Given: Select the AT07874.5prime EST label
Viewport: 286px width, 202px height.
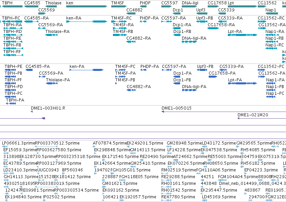Looking at the screenshot, I should click(110, 143).
